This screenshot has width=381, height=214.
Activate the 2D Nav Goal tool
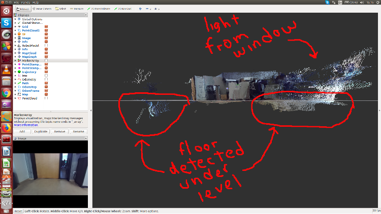click(123, 9)
